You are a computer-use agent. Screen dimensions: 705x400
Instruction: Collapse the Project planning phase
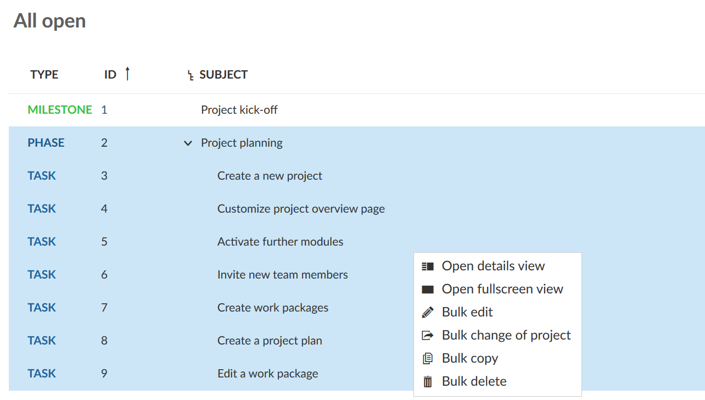point(188,143)
